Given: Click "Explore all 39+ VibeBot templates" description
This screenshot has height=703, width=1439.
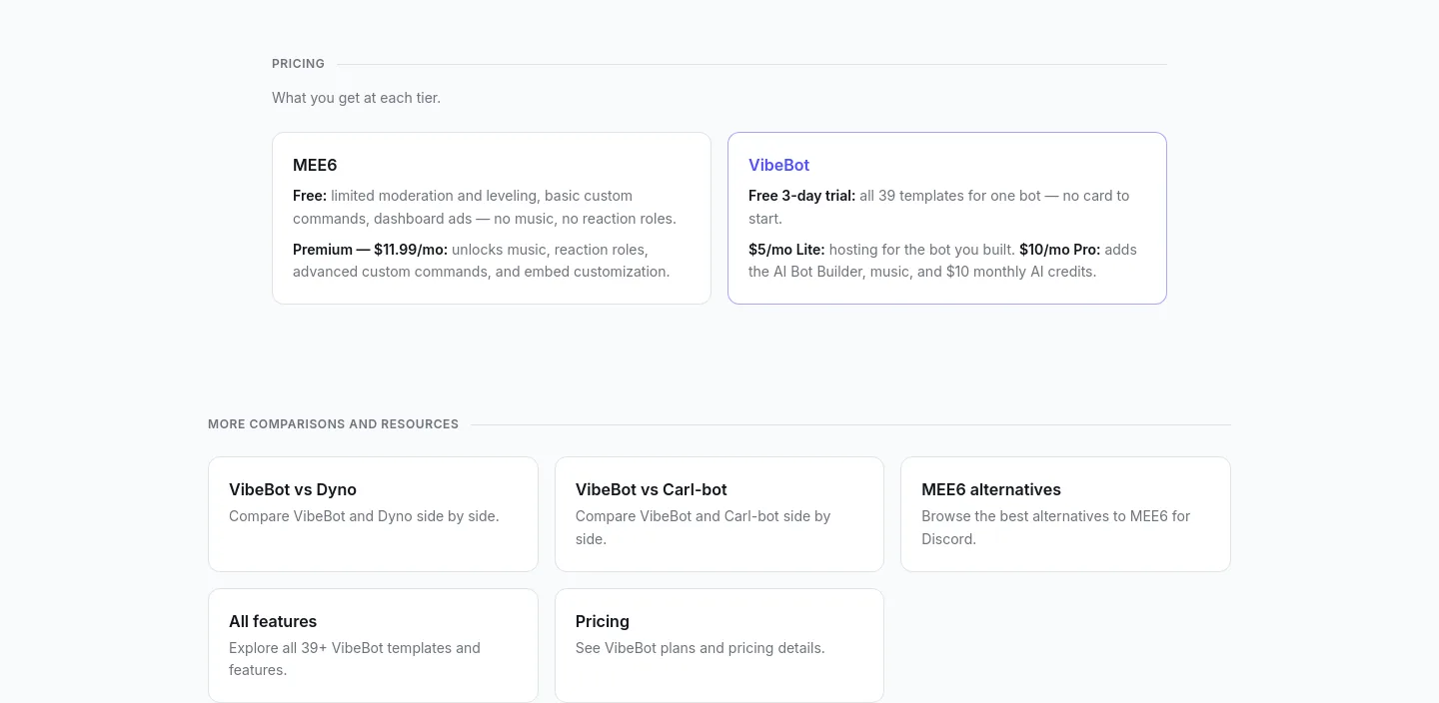Looking at the screenshot, I should (x=355, y=659).
